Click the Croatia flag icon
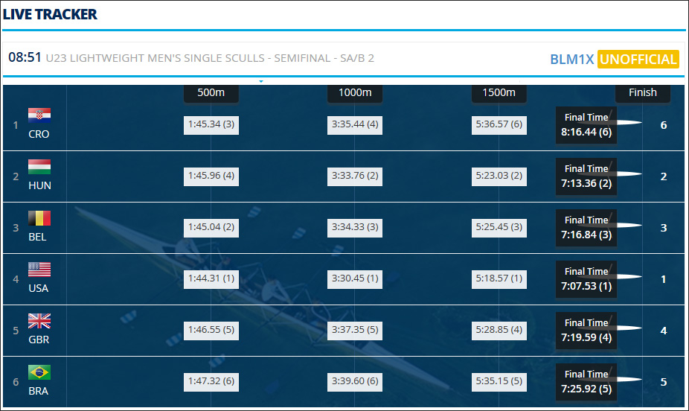Viewport: 689px width, 411px height. [x=39, y=115]
